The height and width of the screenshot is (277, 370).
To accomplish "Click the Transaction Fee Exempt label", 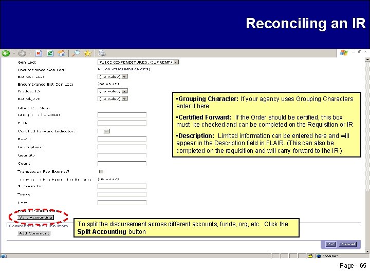I will click(43, 171).
